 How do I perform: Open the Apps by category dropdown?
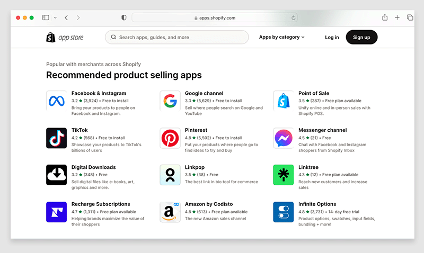(x=281, y=37)
